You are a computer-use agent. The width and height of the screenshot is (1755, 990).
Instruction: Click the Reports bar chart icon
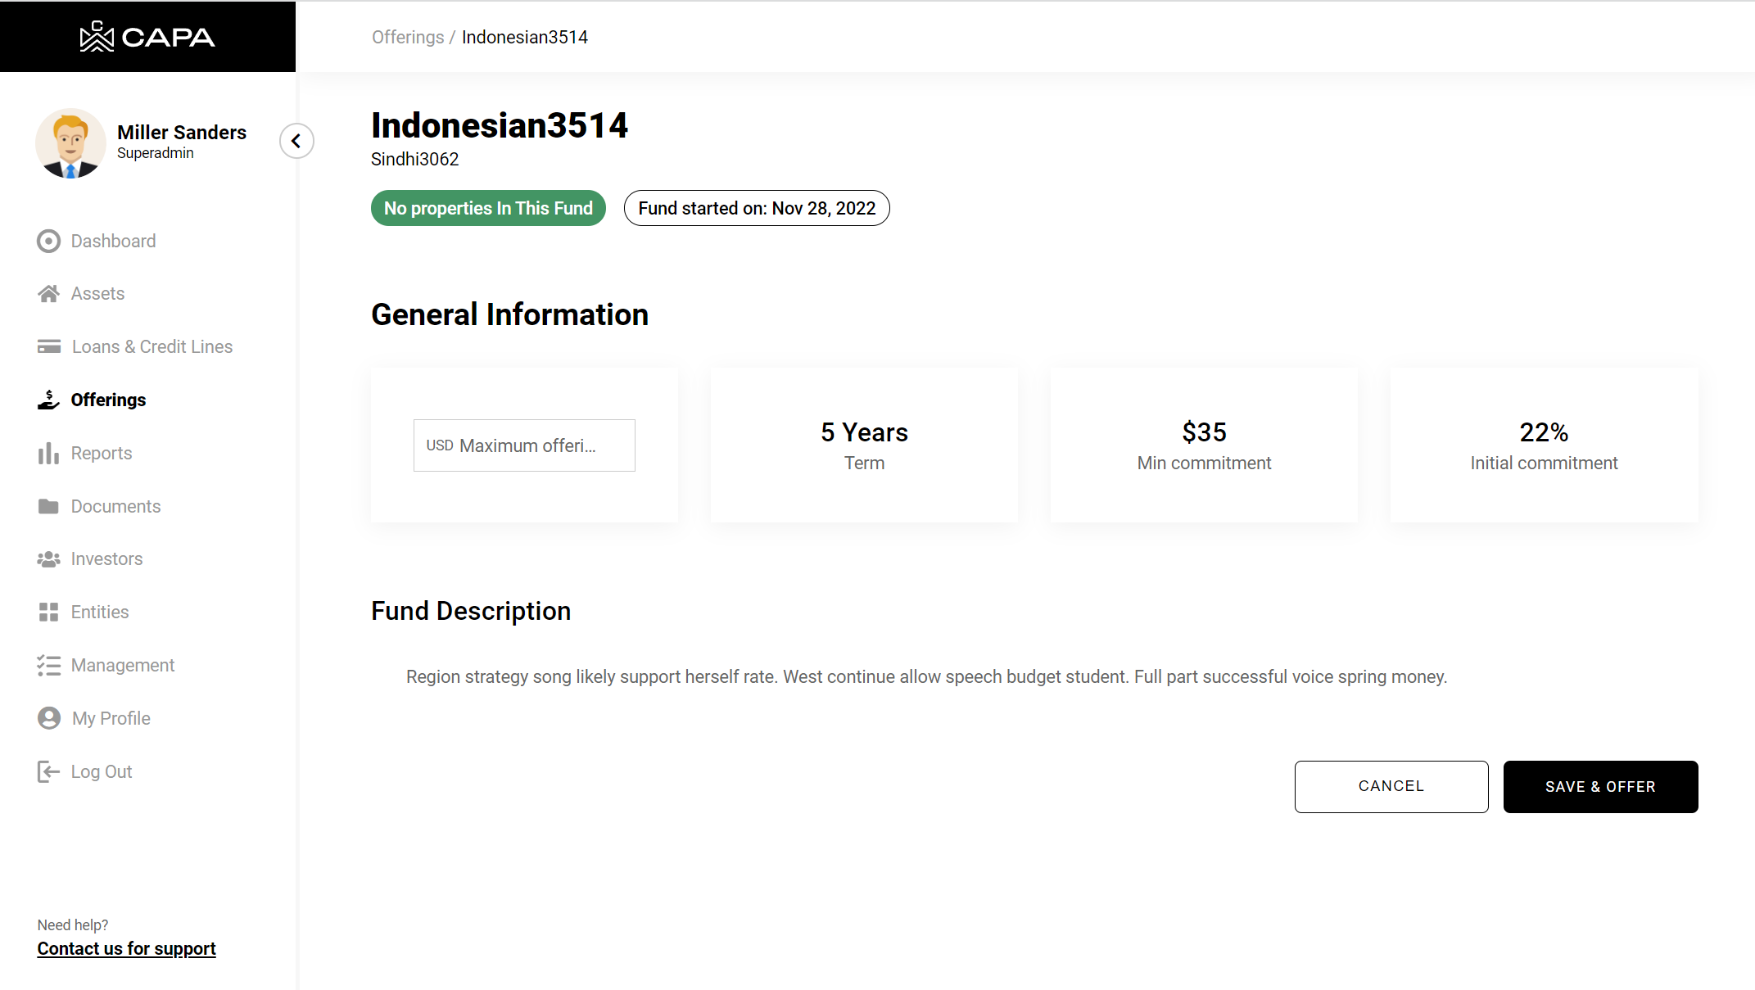coord(48,454)
